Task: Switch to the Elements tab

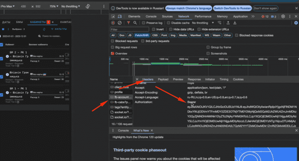Action: click(x=134, y=17)
